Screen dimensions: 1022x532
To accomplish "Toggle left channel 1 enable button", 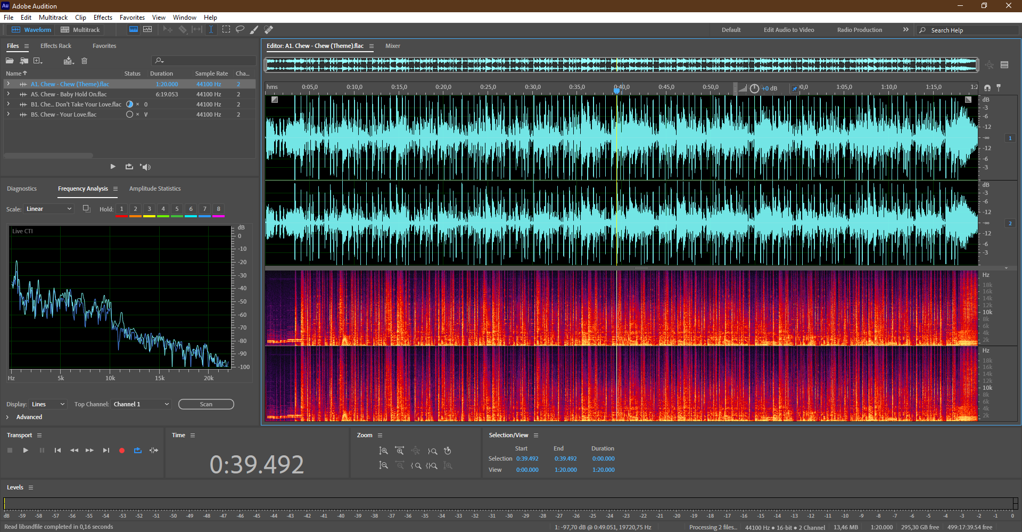I will 1010,138.
